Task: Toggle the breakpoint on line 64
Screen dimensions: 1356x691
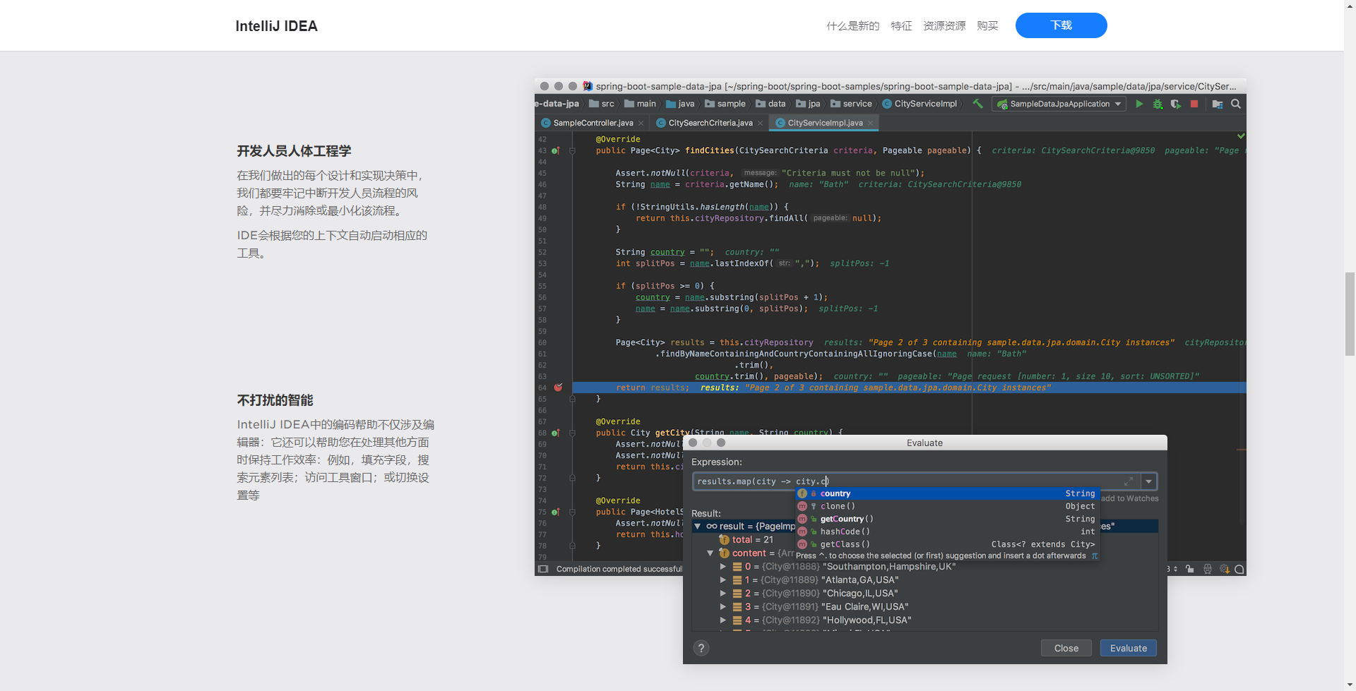Action: (558, 387)
